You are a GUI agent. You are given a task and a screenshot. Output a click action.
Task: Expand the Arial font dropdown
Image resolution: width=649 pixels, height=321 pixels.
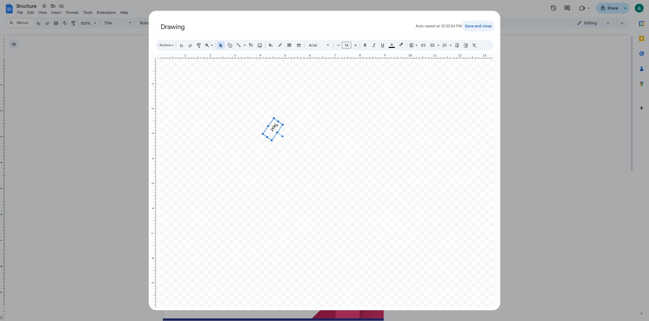(319, 45)
